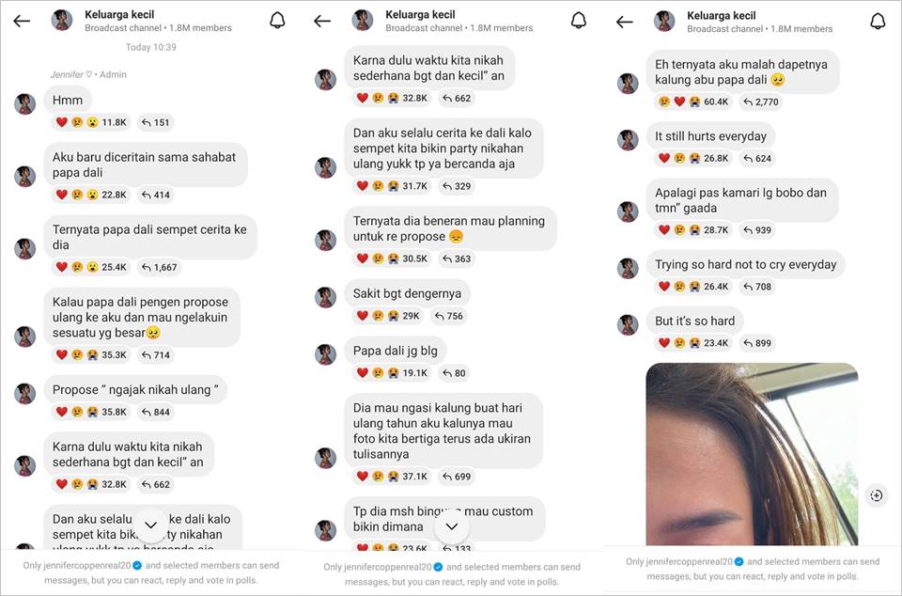The height and width of the screenshot is (596, 902).
Task: Tap the add-reaction icon beside the photo
Action: point(876,495)
